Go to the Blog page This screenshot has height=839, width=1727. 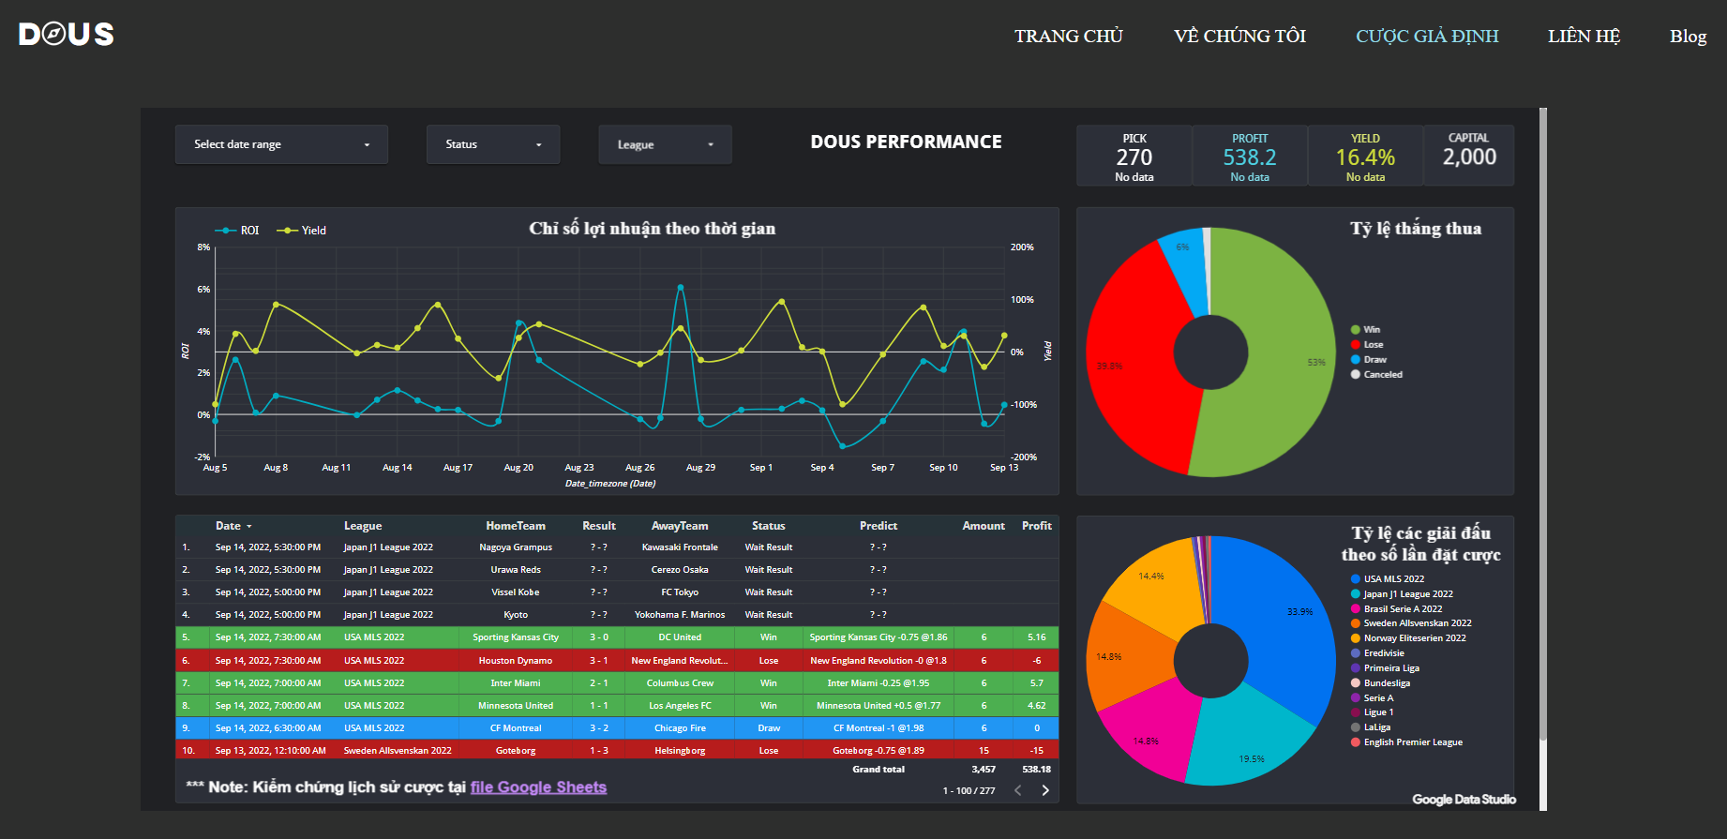tap(1688, 36)
